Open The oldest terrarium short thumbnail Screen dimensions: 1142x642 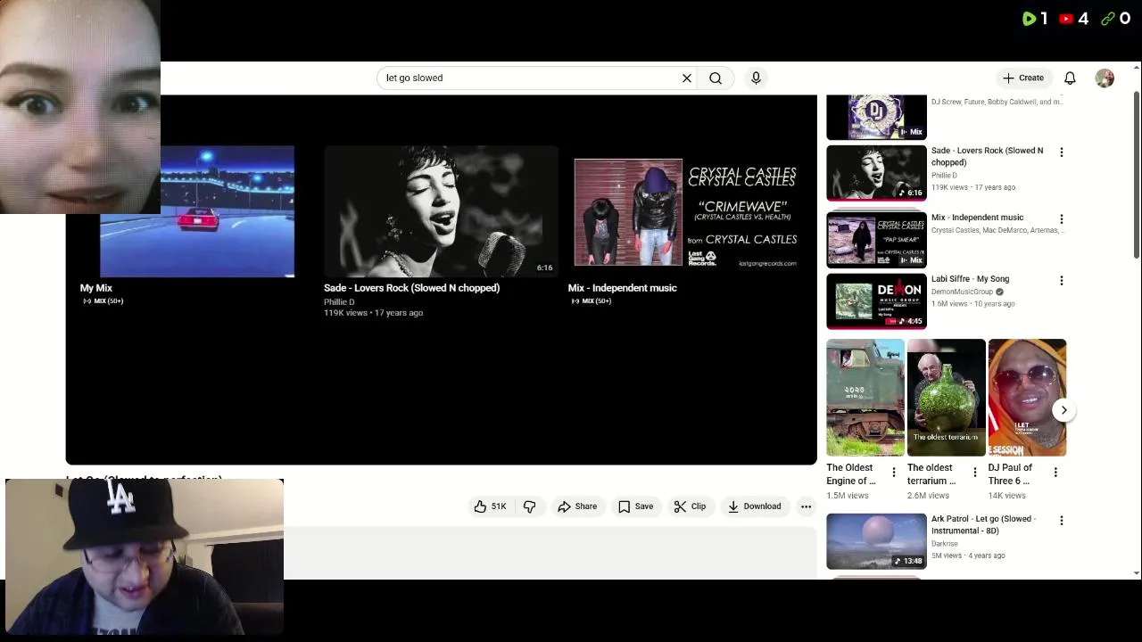[x=946, y=398]
